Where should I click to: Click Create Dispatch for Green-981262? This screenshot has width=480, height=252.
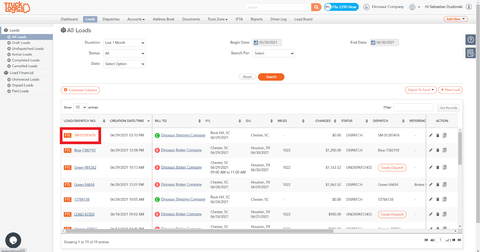[x=392, y=168]
